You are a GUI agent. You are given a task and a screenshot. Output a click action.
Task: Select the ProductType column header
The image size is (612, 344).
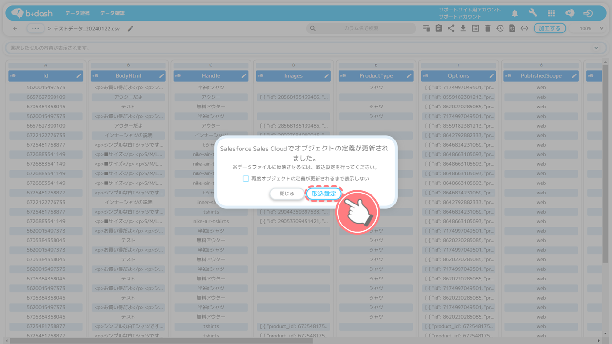coord(376,75)
